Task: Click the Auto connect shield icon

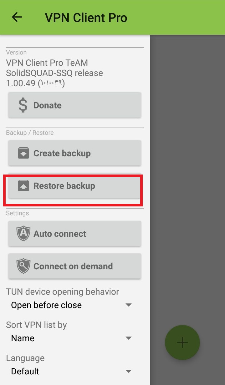Action: (x=23, y=234)
